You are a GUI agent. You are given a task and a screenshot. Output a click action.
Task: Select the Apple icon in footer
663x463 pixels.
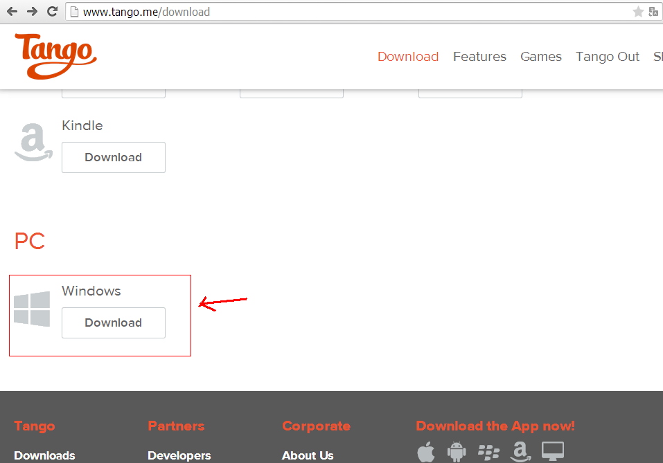click(x=426, y=452)
